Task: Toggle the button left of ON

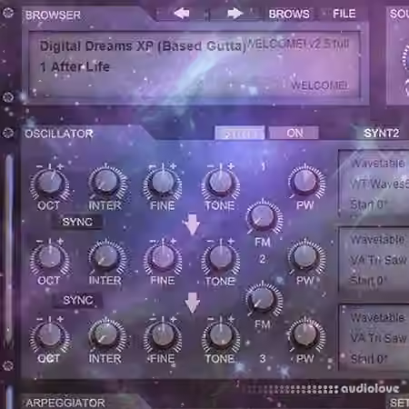Action: pyautogui.click(x=240, y=134)
